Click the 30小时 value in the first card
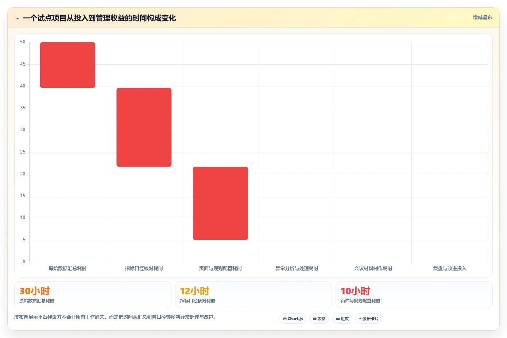This screenshot has height=338, width=507. (x=35, y=291)
